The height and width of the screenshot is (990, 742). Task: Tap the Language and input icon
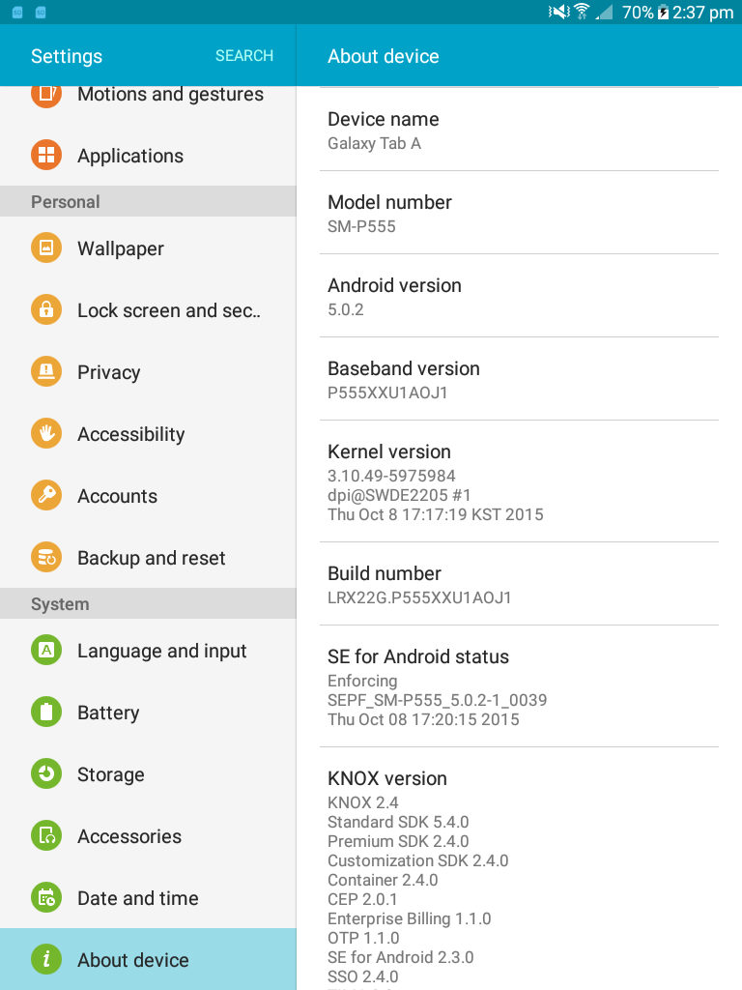[45, 651]
